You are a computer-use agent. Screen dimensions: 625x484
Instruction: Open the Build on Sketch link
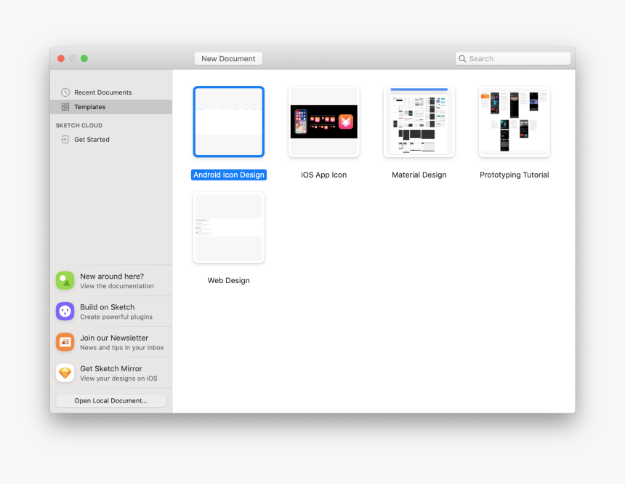click(x=108, y=307)
